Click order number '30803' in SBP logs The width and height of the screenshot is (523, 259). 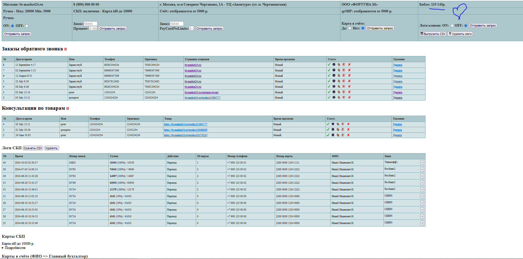coord(72,163)
